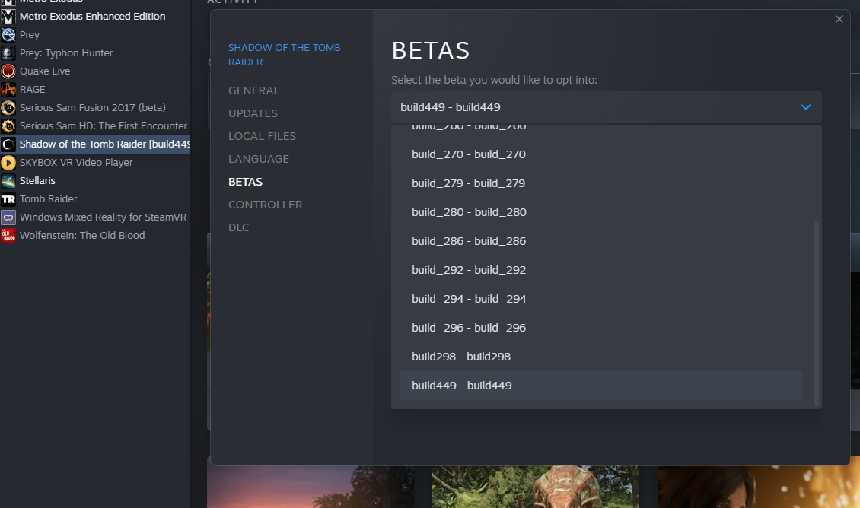
Task: Close the properties dialog with the X
Action: tap(839, 19)
